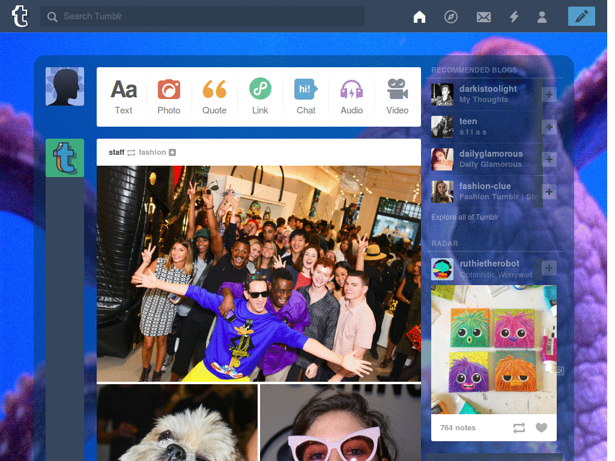The height and width of the screenshot is (461, 615).
Task: Follow dailyglamorous with plus button
Action: coord(549,160)
